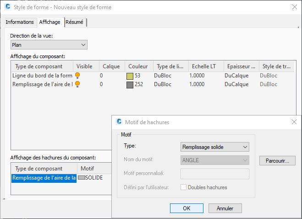The width and height of the screenshot is (302, 219).
Task: Click the yellow color 53 swatch
Action: tap(130, 76)
